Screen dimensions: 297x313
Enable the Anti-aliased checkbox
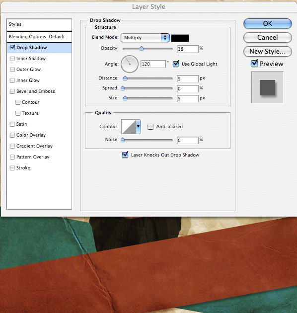click(x=150, y=127)
